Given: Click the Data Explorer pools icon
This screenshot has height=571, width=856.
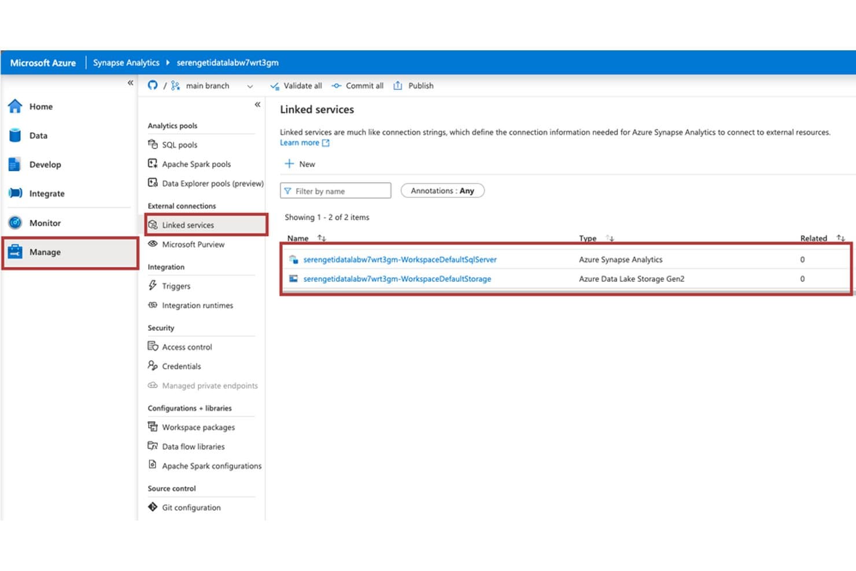Looking at the screenshot, I should (x=153, y=183).
